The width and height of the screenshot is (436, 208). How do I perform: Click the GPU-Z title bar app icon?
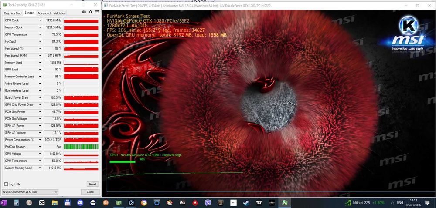tap(5, 5)
